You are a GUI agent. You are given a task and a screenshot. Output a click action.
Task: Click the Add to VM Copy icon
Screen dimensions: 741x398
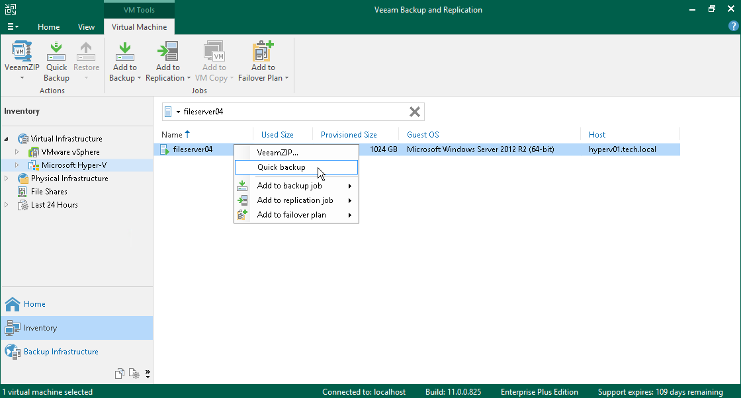pyautogui.click(x=214, y=51)
